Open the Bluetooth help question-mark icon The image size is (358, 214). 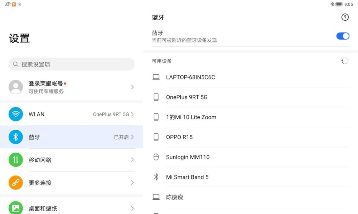tap(345, 17)
